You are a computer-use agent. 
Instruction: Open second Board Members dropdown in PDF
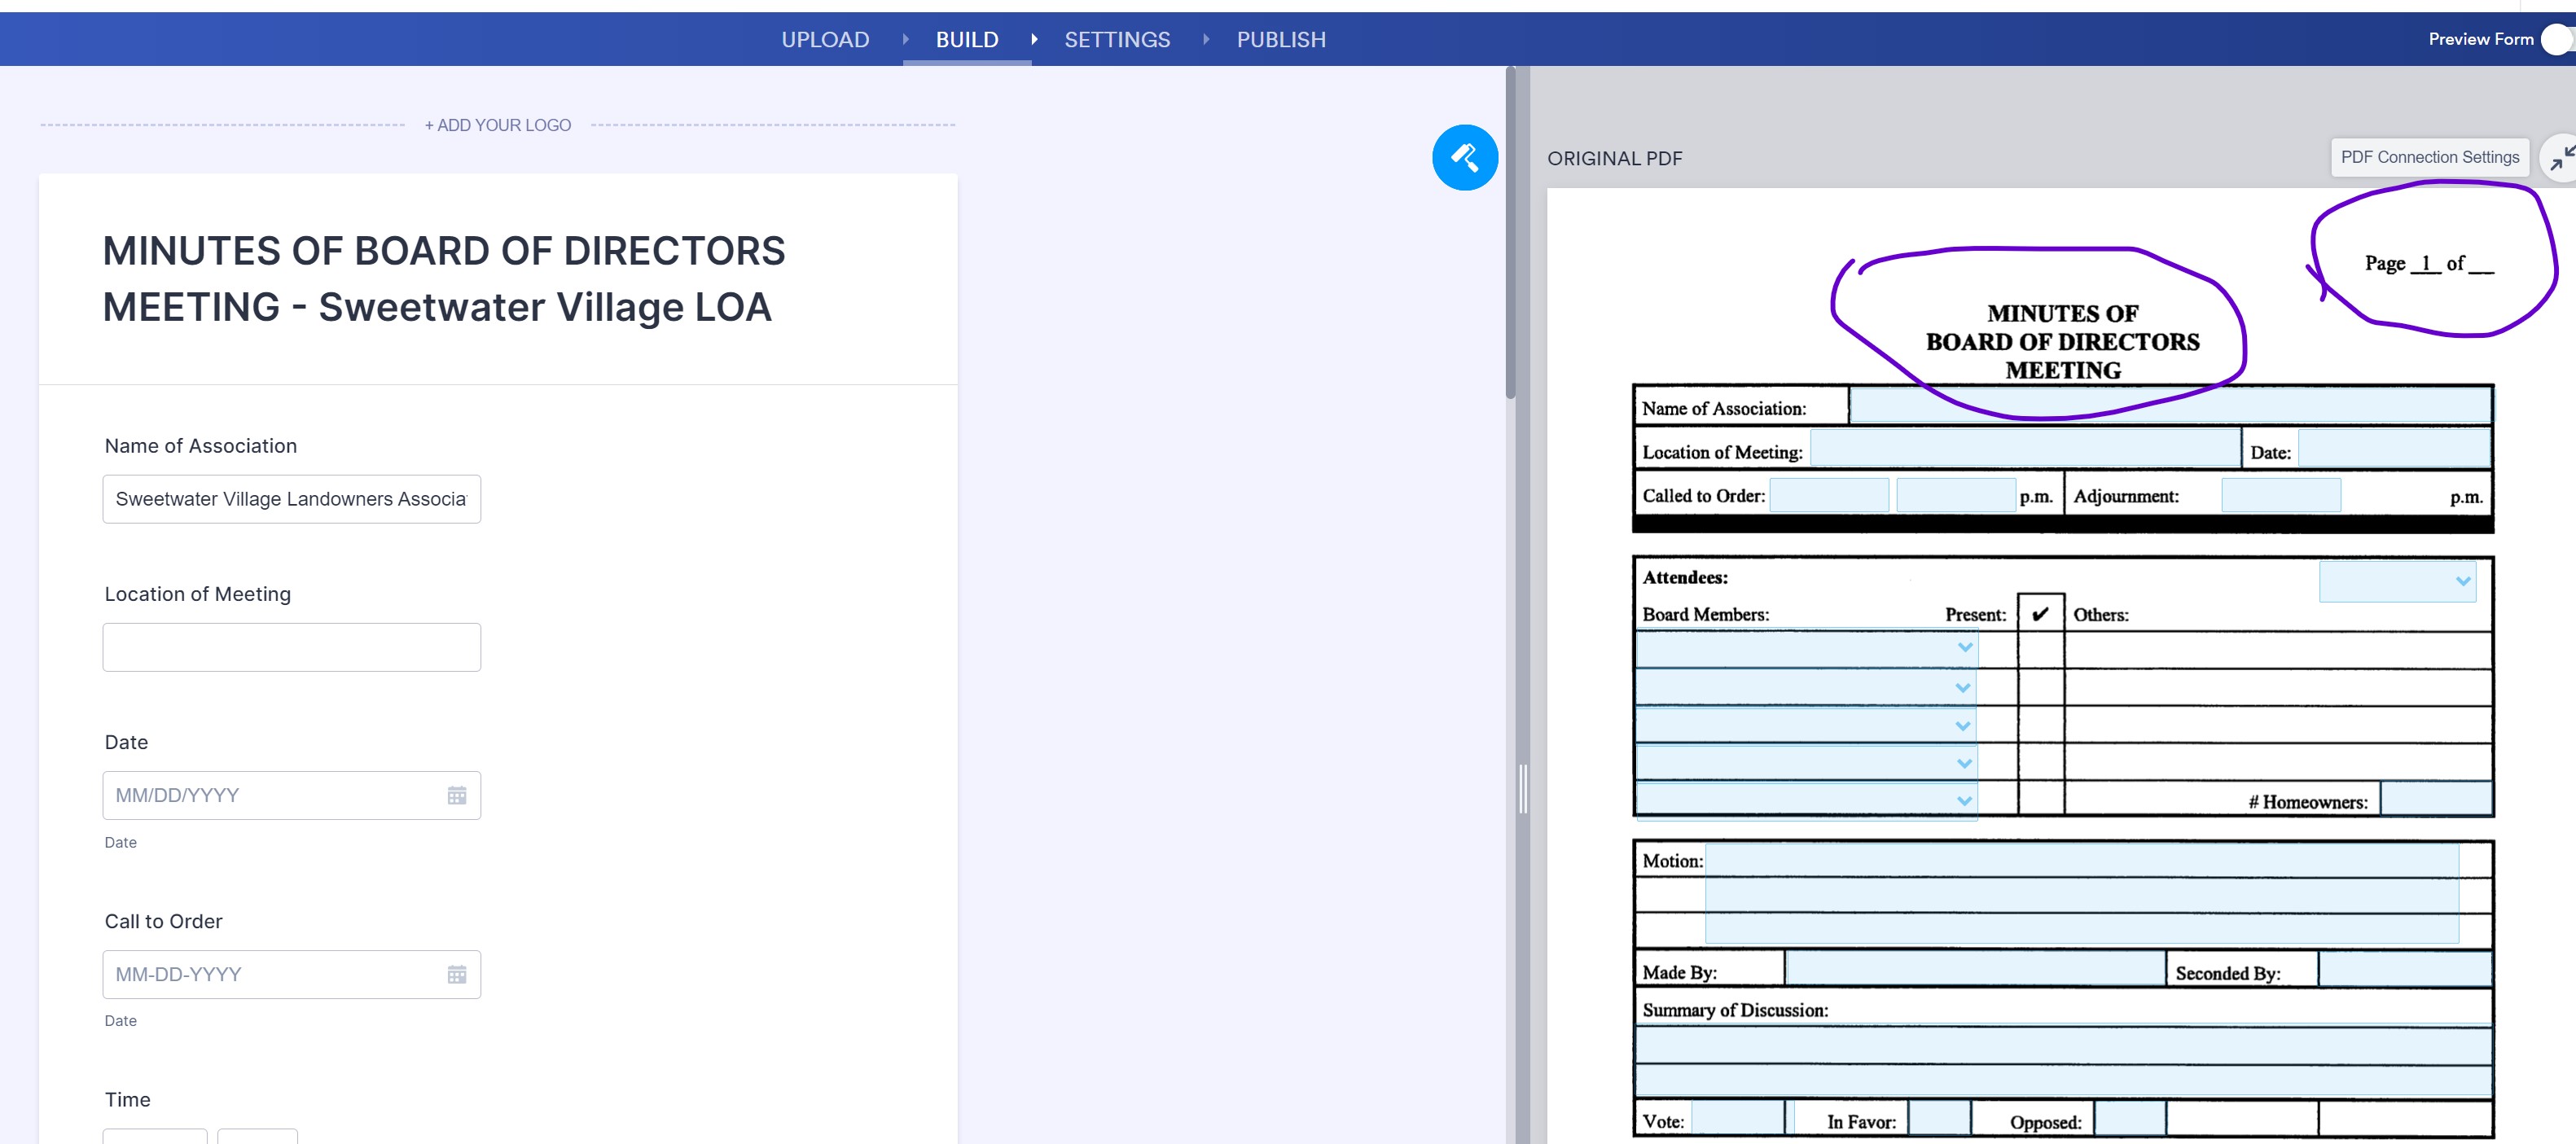coord(1806,687)
